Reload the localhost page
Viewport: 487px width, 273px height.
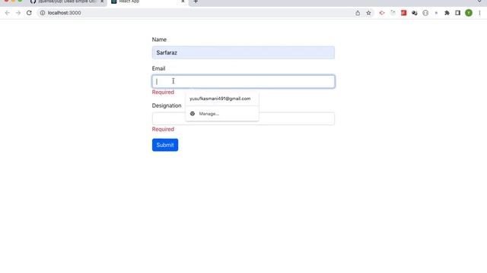coord(29,13)
